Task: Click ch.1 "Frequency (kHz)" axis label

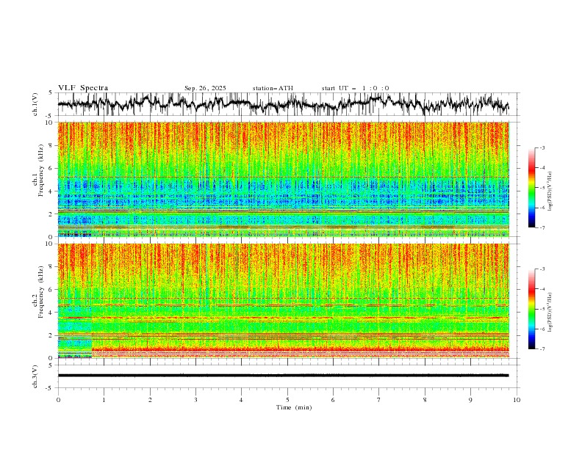Action: (x=41, y=170)
